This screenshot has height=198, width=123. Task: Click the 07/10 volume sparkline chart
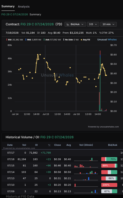tap(86, 185)
